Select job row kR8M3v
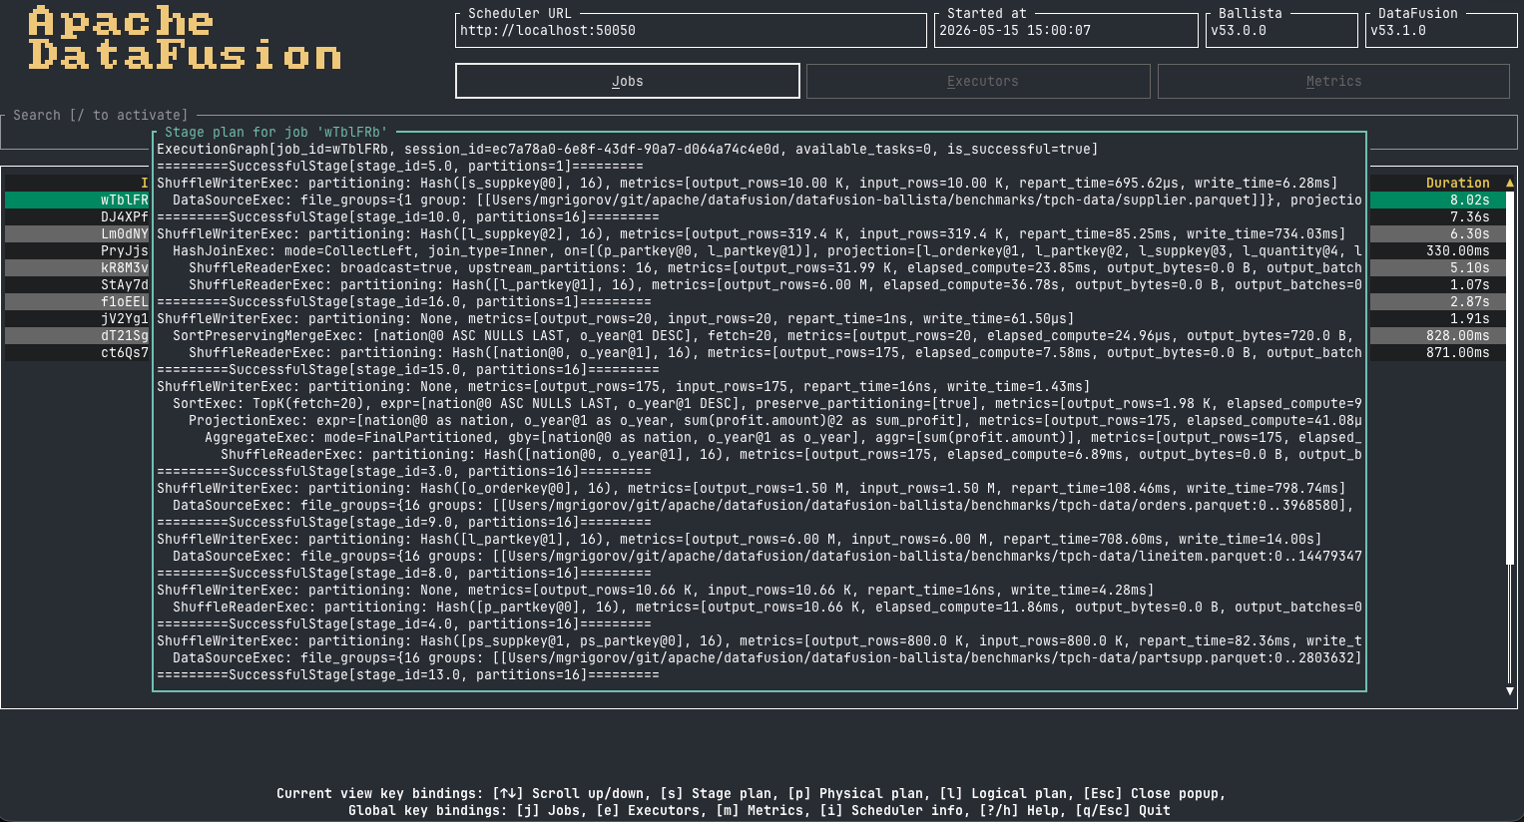This screenshot has width=1524, height=822. point(77,267)
